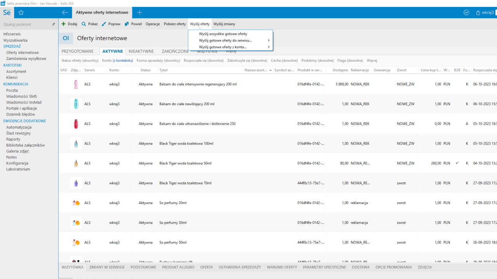
Task: Open the 'Status oferty (dowolny)' filter
Action: coord(80,60)
